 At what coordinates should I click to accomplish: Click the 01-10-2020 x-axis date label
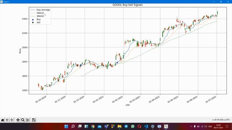pos(41,99)
